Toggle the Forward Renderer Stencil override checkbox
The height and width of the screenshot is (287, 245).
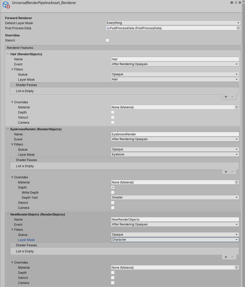[x=107, y=40]
